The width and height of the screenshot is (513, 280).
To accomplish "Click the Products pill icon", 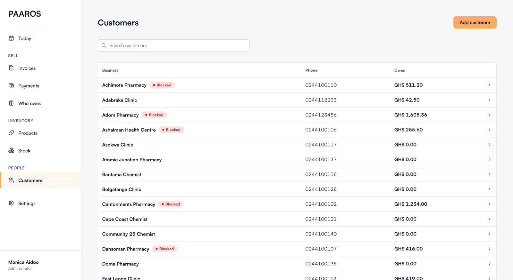I will (x=11, y=133).
